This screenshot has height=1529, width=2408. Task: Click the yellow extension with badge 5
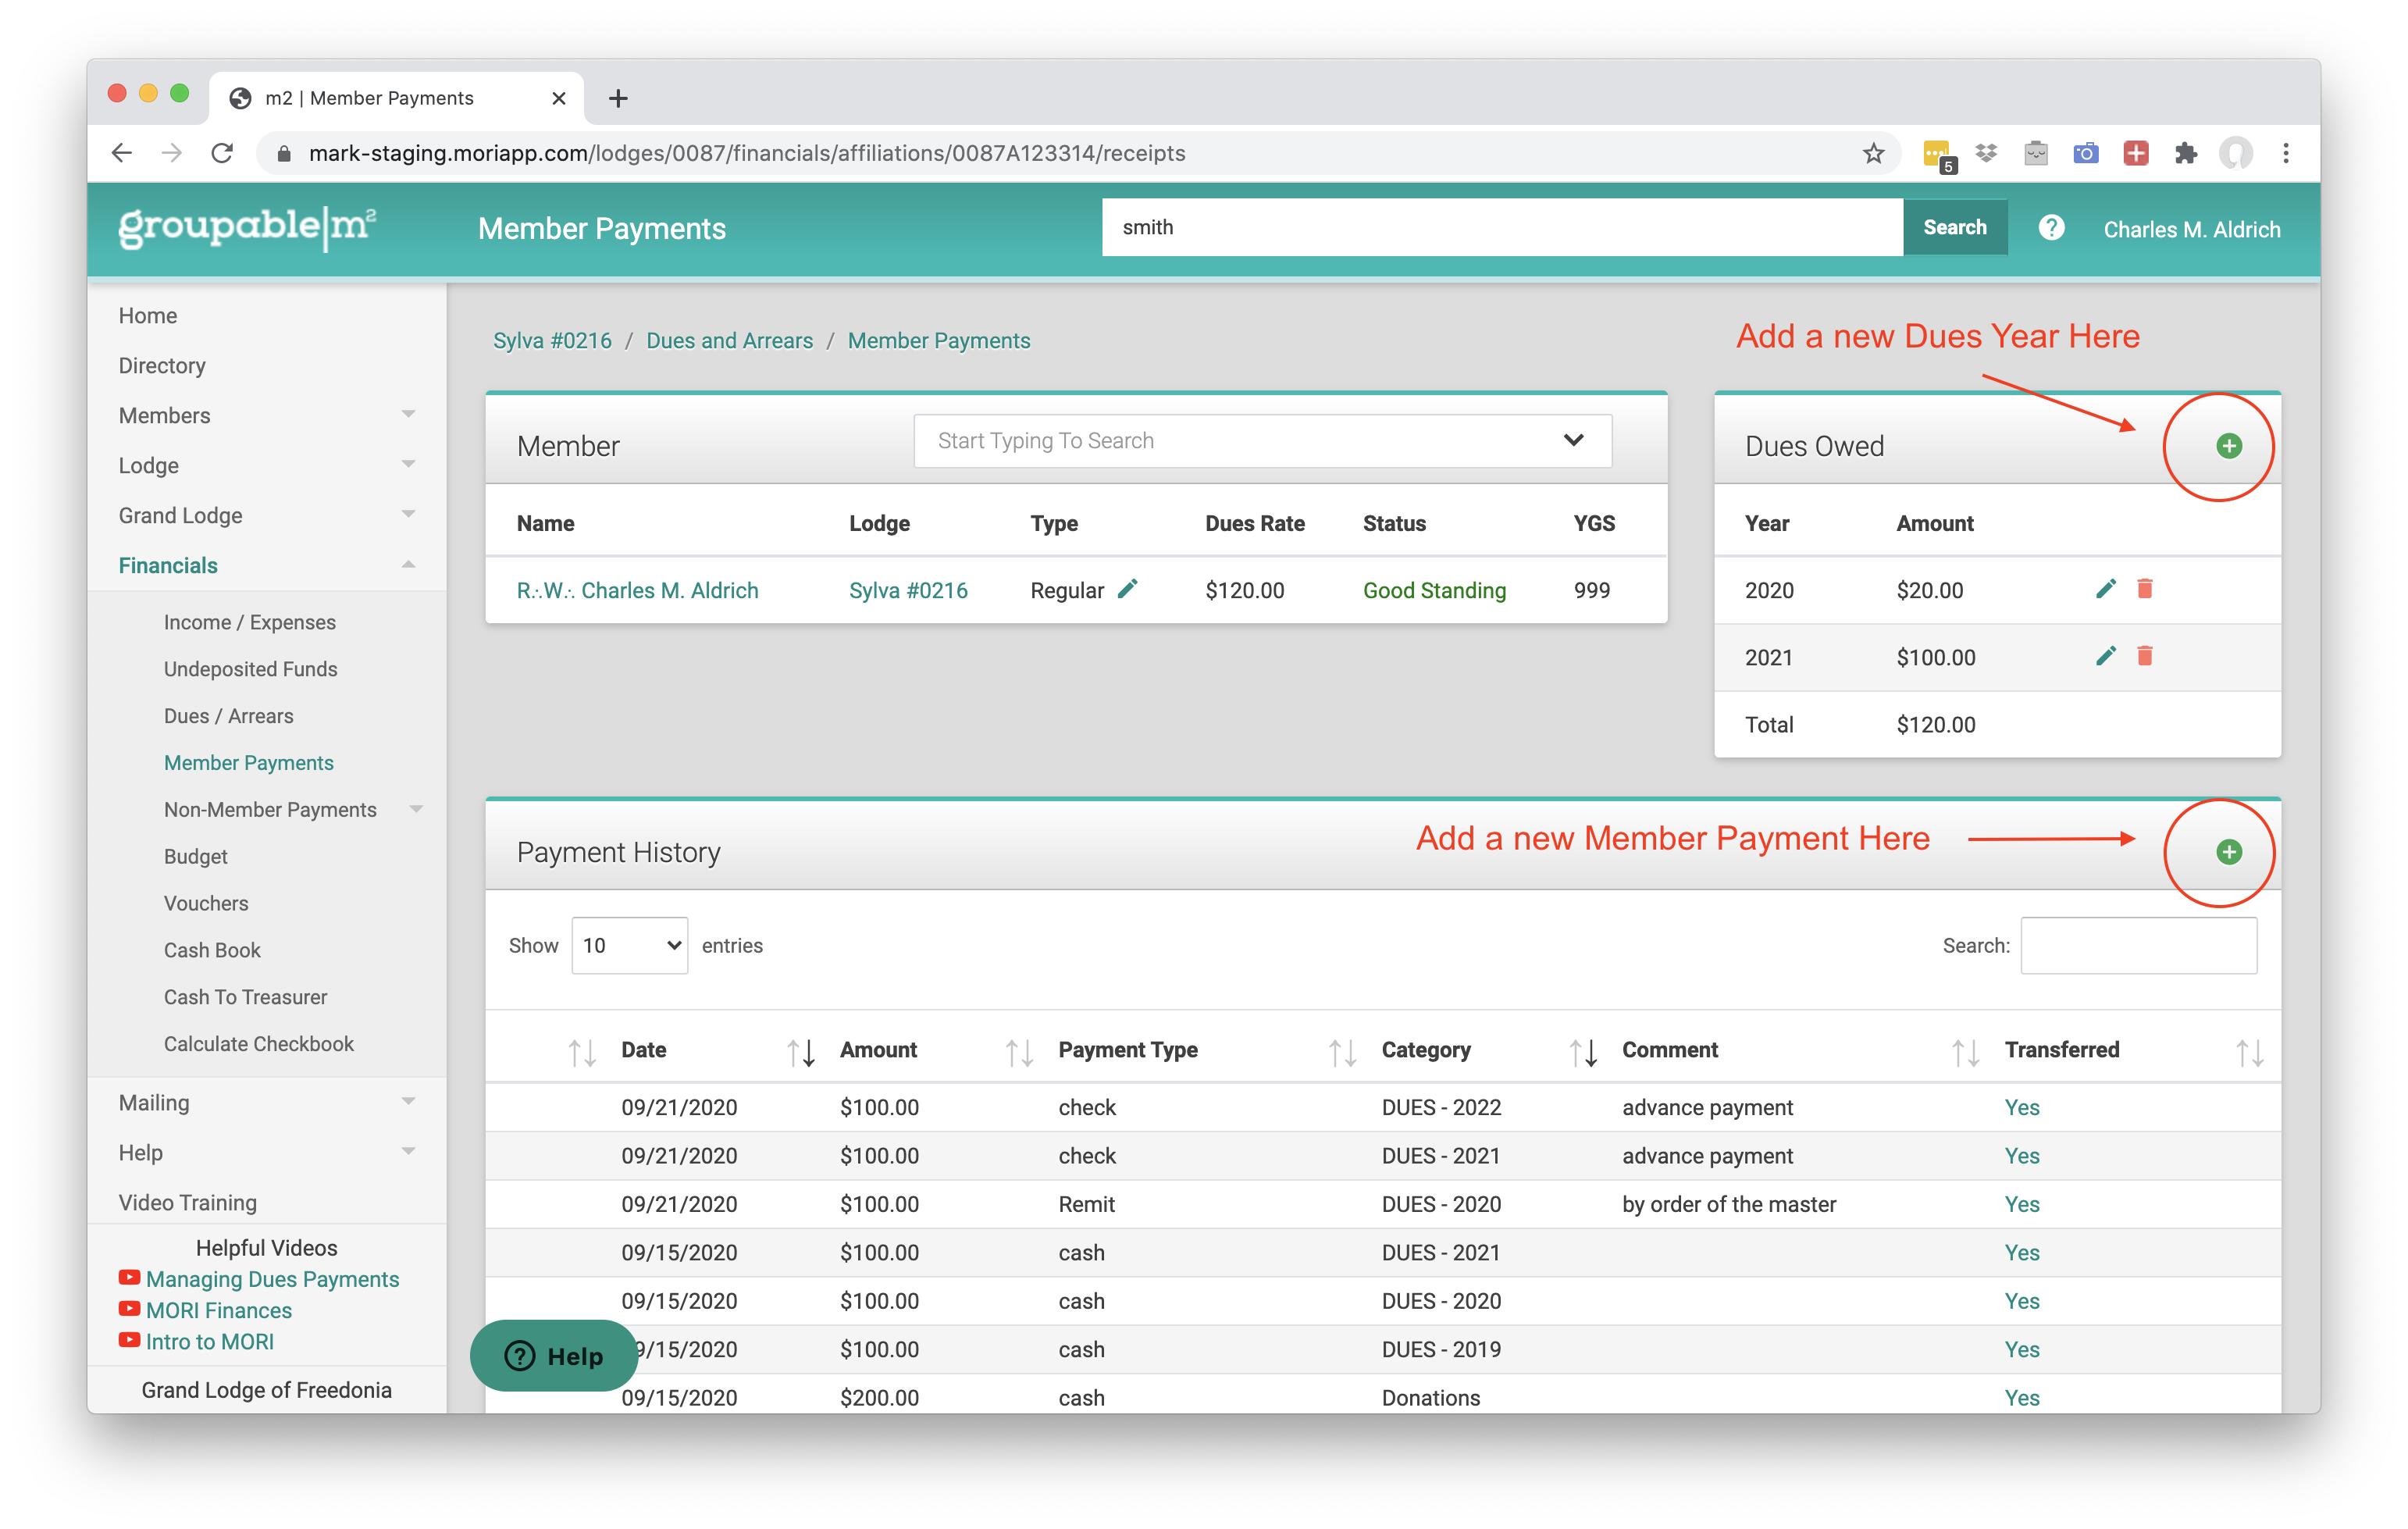[1938, 155]
